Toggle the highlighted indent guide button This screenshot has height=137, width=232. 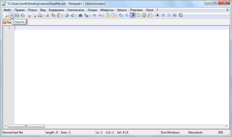pos(133,15)
